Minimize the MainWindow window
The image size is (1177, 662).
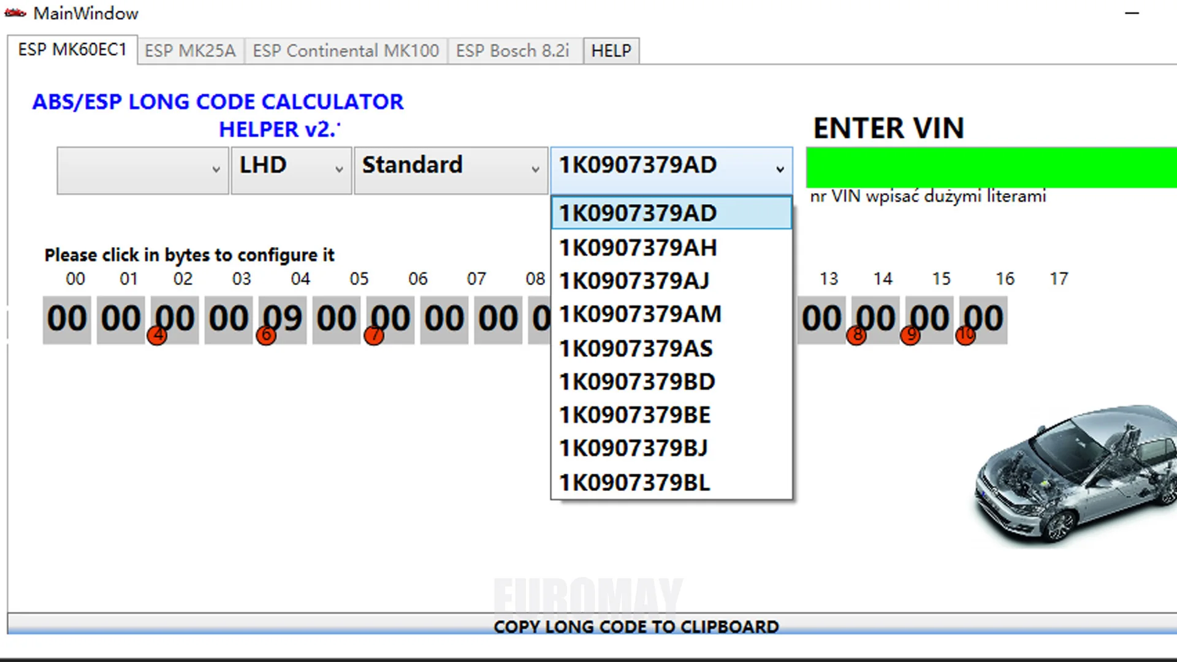[x=1132, y=13]
